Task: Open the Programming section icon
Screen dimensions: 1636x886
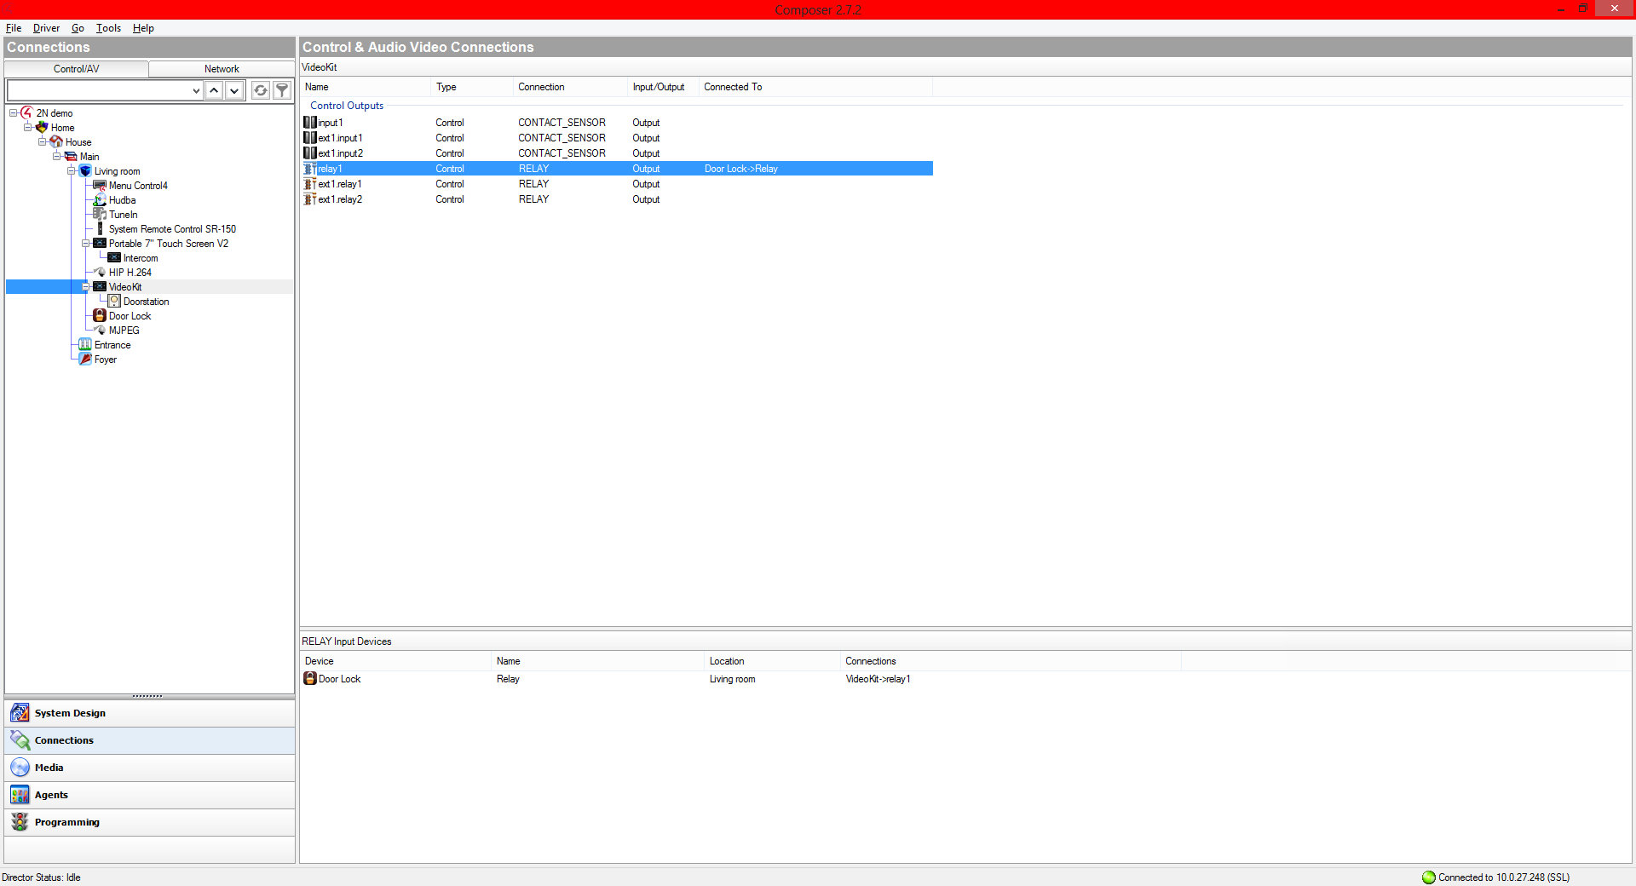Action: [x=20, y=822]
